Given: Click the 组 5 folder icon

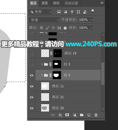Looking at the screenshot, I should click(x=46, y=75).
